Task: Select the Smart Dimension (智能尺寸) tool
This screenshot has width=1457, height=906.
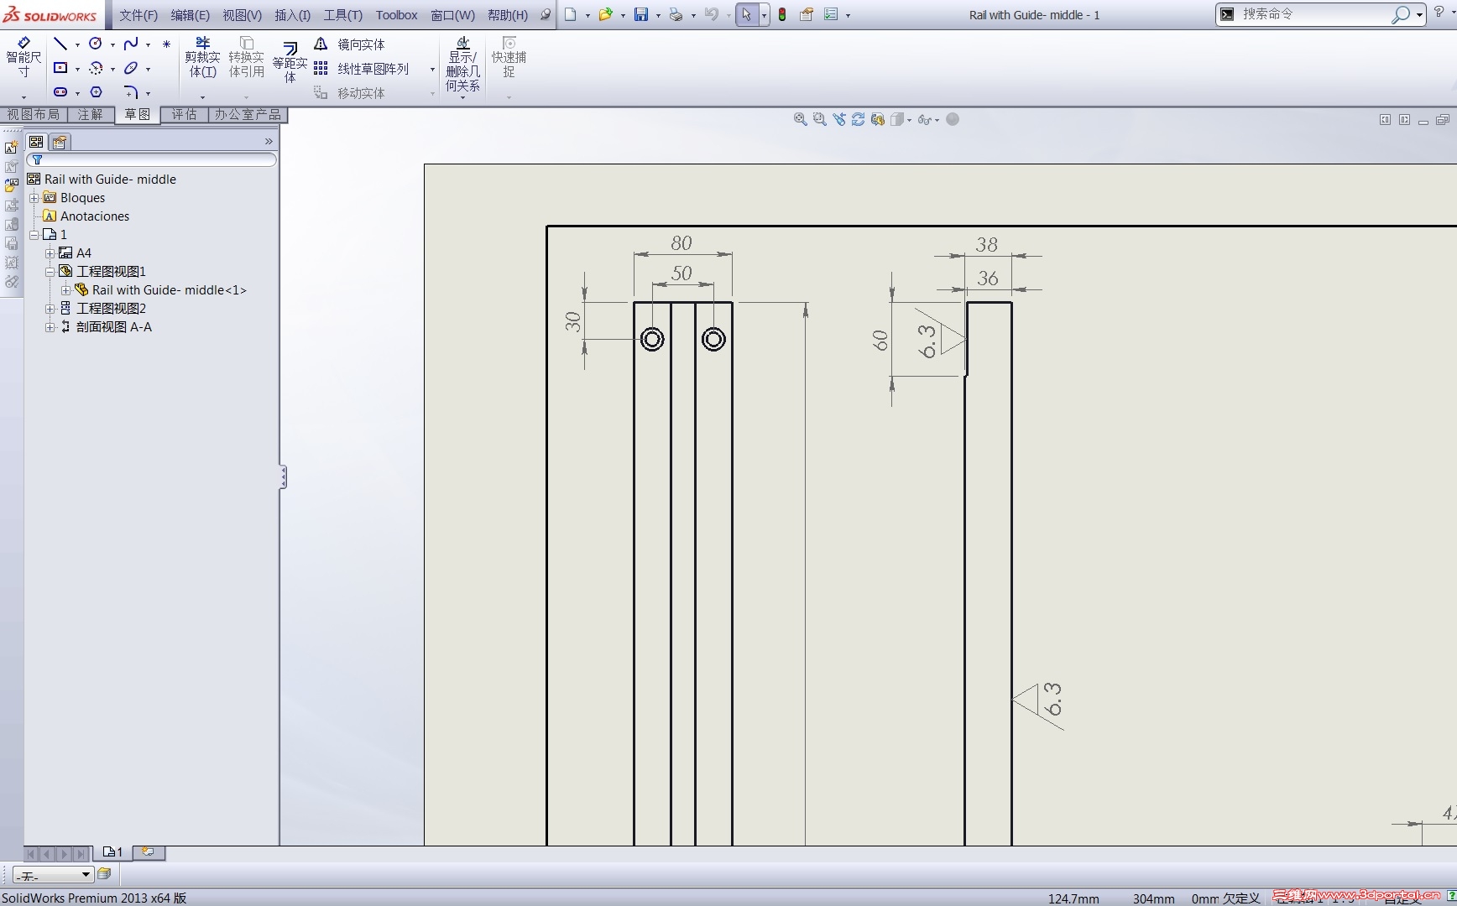Action: [23, 57]
